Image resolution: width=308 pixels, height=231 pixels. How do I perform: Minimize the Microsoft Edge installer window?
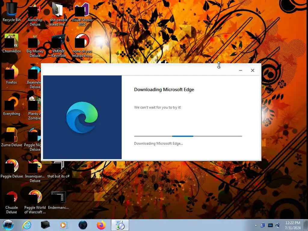240,70
